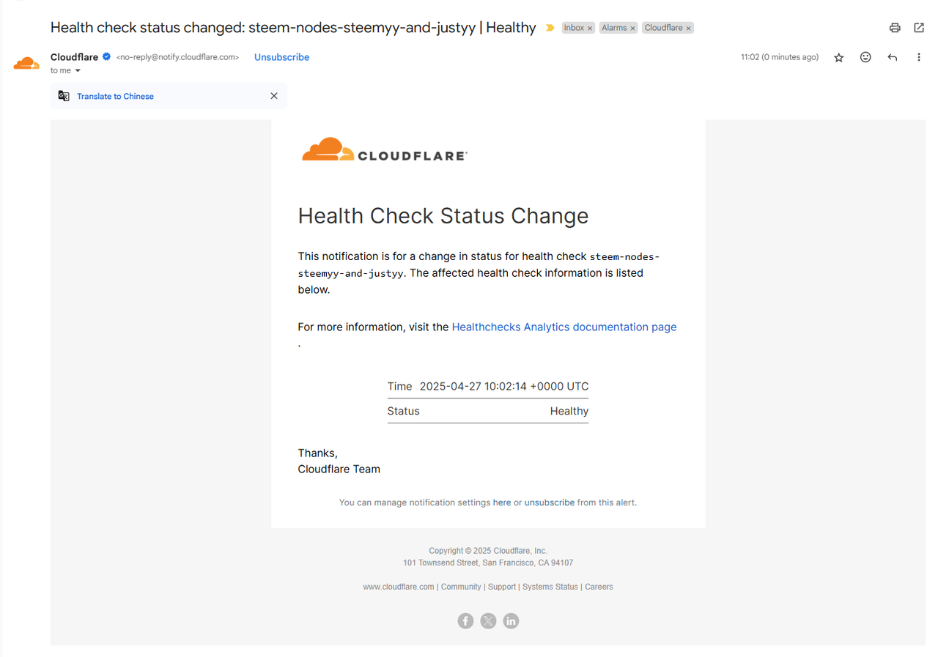Dismiss the Translate to Chinese bar
This screenshot has width=938, height=657.
click(274, 96)
